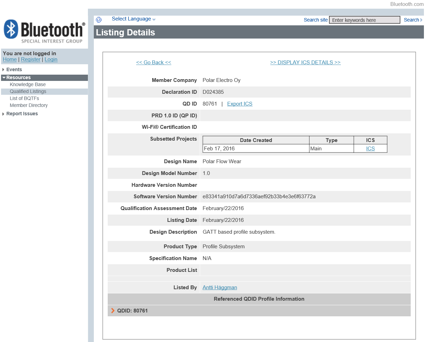Open the Select Language dropdown
Viewport: 426px width, 342px height.
pos(133,19)
